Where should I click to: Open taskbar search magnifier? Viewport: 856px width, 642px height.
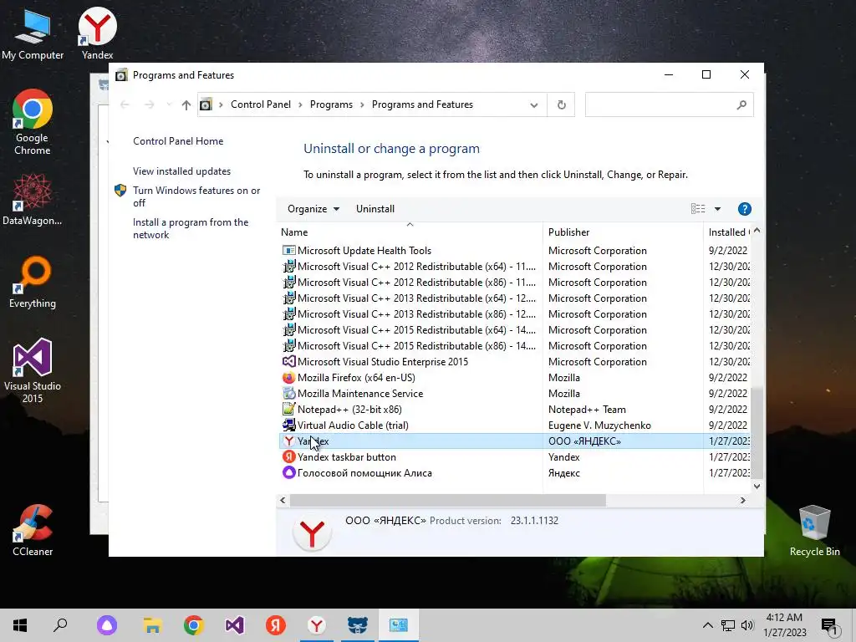click(x=60, y=625)
